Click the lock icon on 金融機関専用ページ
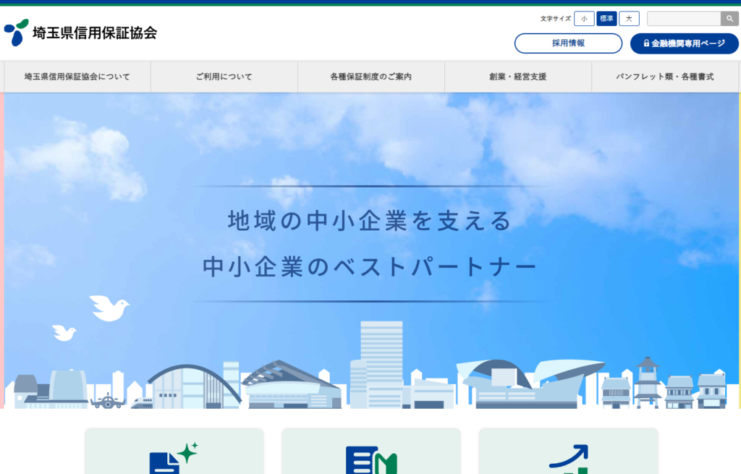 click(646, 43)
